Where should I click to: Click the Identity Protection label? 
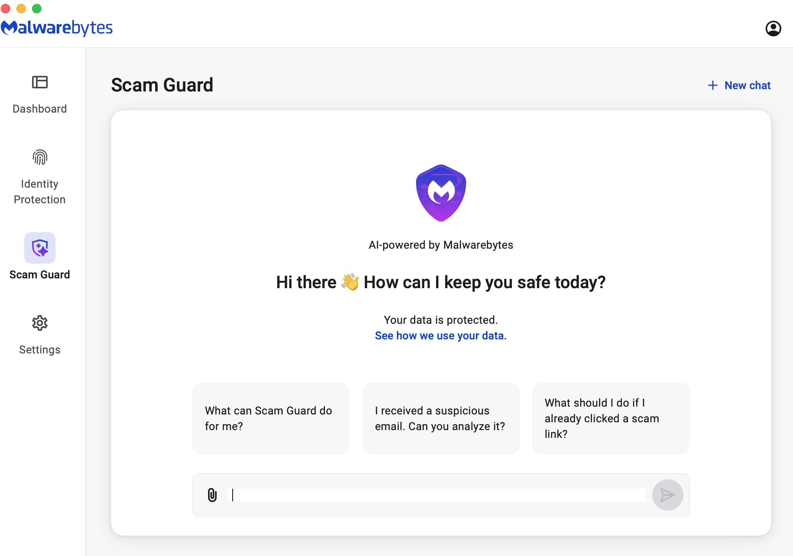click(x=39, y=192)
